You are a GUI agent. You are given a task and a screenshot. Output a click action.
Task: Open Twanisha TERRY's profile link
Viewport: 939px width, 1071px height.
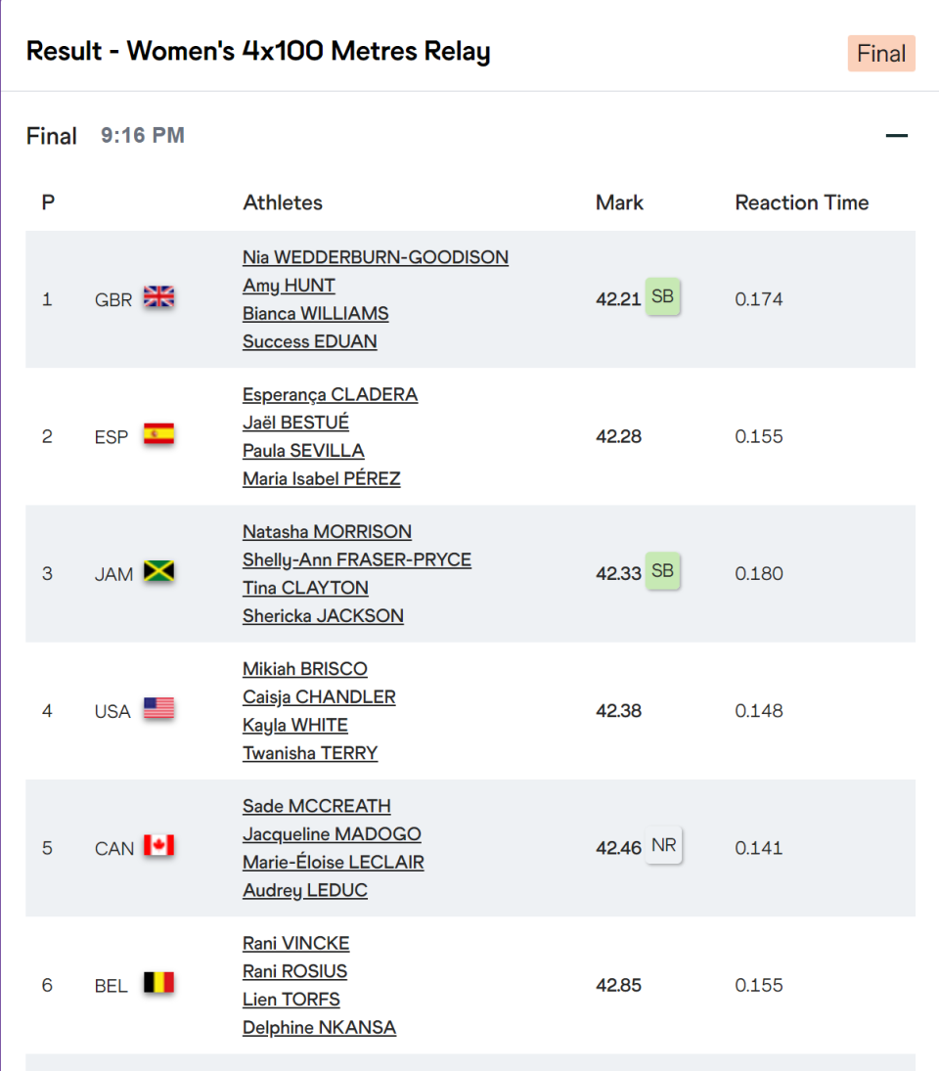pyautogui.click(x=310, y=752)
